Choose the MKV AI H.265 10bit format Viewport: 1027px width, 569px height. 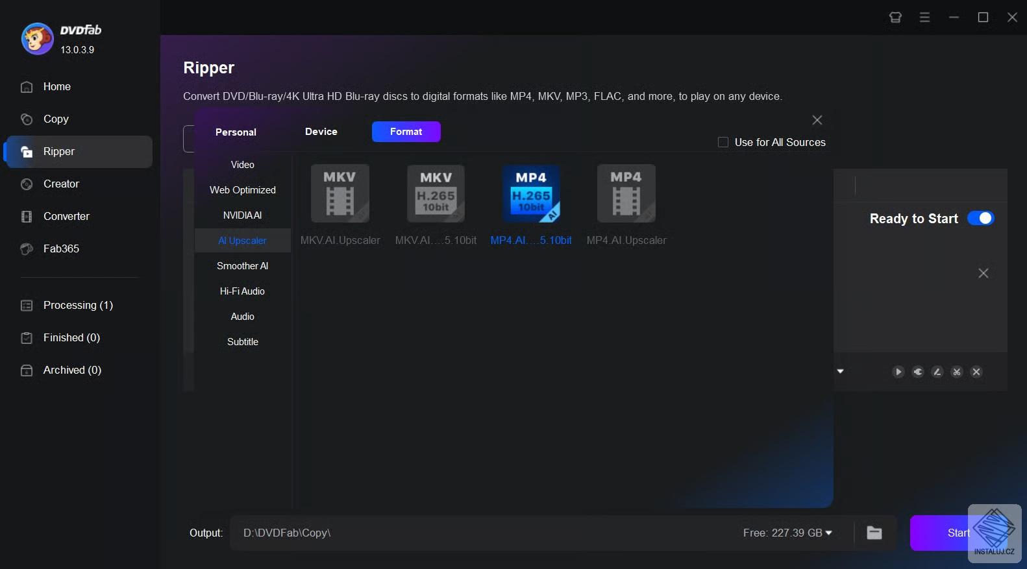436,193
